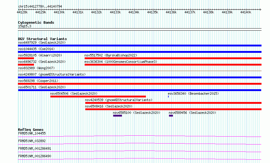Click the red esv3636304 variant bar

pos(173,65)
